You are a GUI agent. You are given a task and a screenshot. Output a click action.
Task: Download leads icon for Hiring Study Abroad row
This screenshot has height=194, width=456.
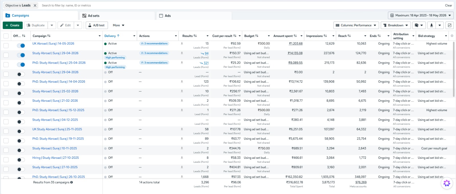click(x=182, y=158)
